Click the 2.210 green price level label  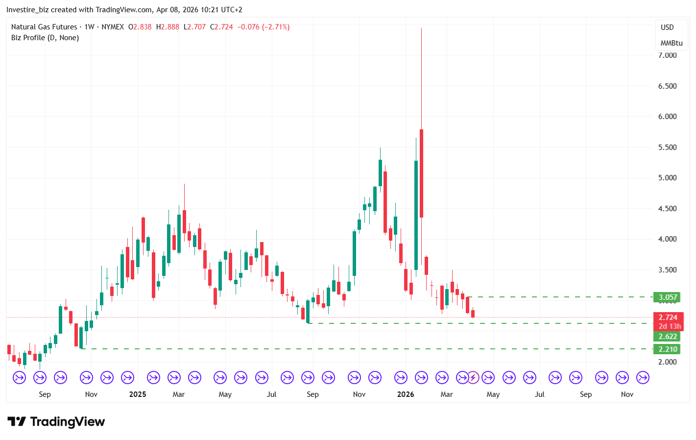667,349
